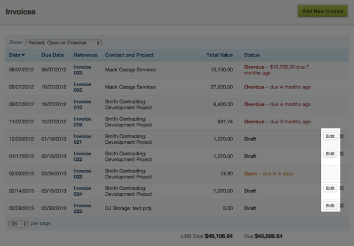Open Invoice 005 link
Image resolution: width=354 pixels, height=246 pixels.
click(82, 87)
